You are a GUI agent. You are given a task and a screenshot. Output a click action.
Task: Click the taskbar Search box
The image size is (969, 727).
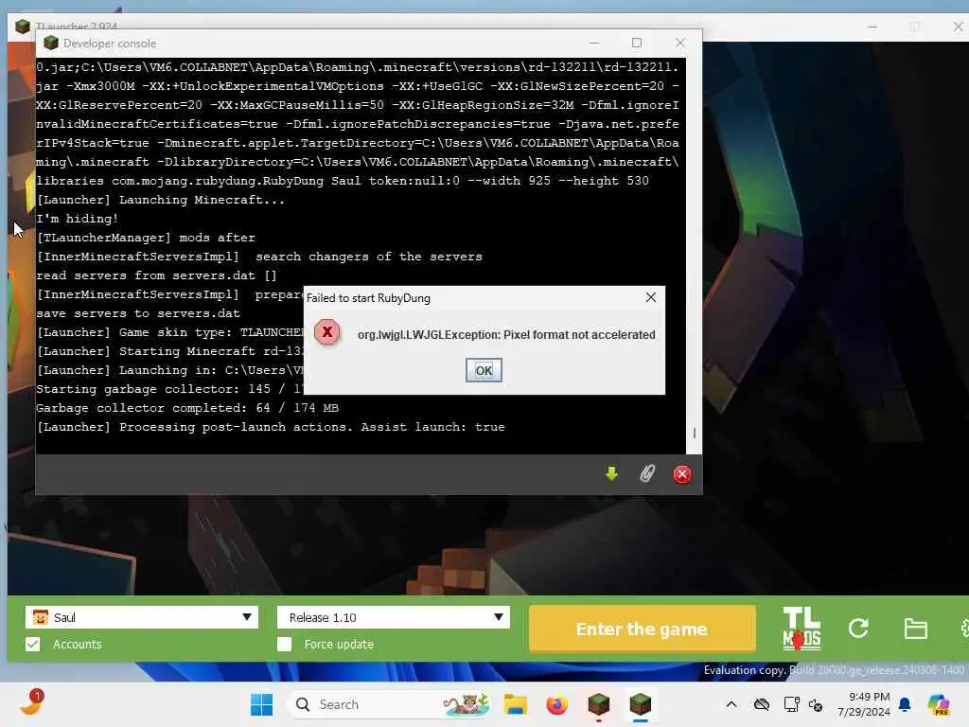(391, 704)
